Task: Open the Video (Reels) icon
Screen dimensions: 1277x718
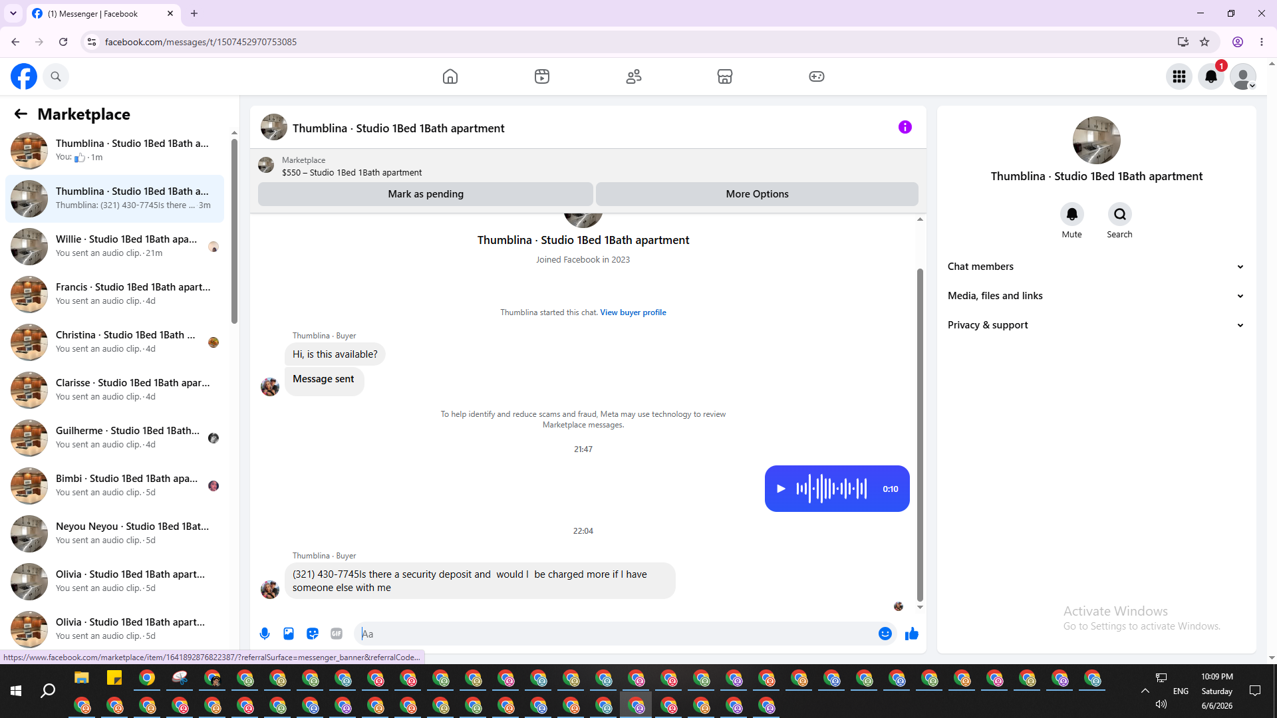Action: coord(542,76)
